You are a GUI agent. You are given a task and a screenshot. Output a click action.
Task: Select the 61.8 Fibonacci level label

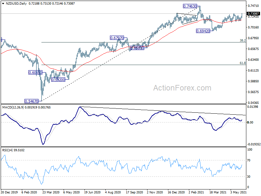(x=242, y=63)
